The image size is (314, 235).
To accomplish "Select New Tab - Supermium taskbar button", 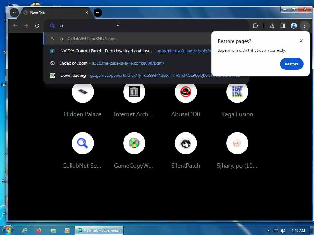I will pyautogui.click(x=99, y=230).
